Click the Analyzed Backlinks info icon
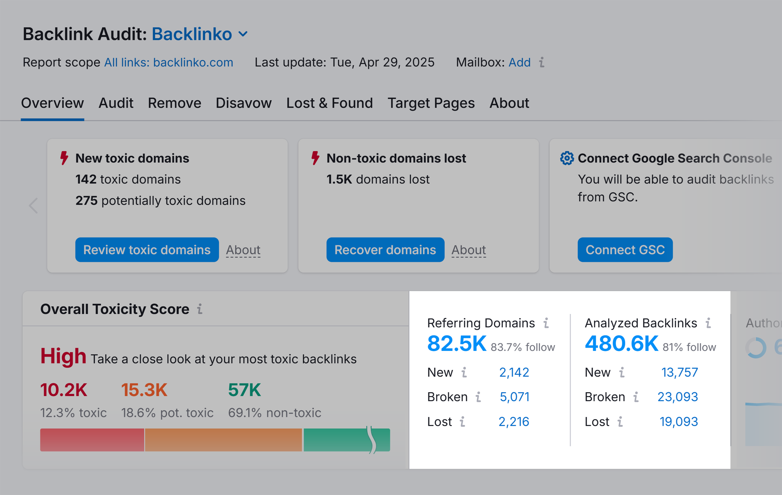The height and width of the screenshot is (495, 782). [708, 323]
